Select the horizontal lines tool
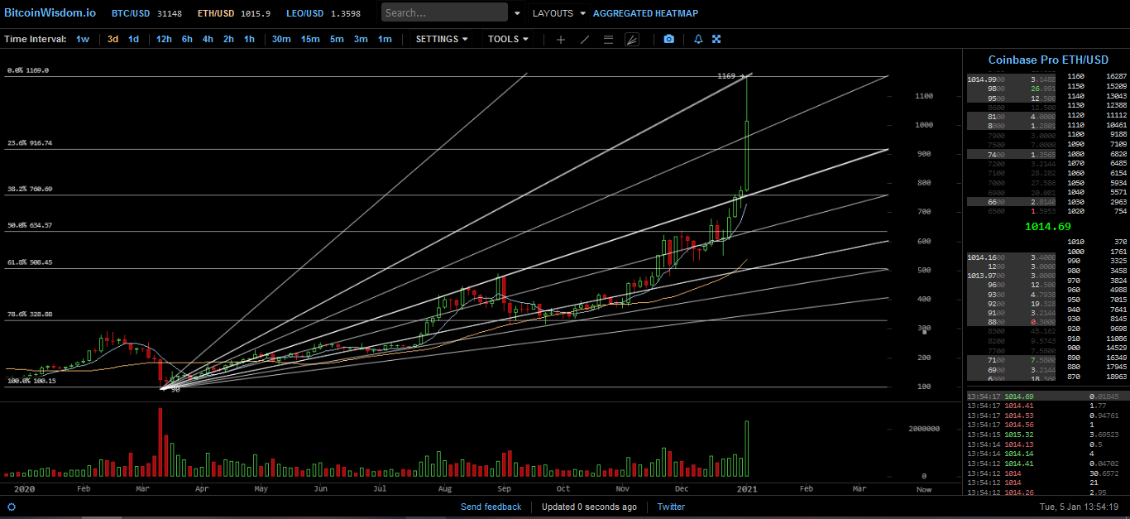This screenshot has height=519, width=1130. click(609, 39)
